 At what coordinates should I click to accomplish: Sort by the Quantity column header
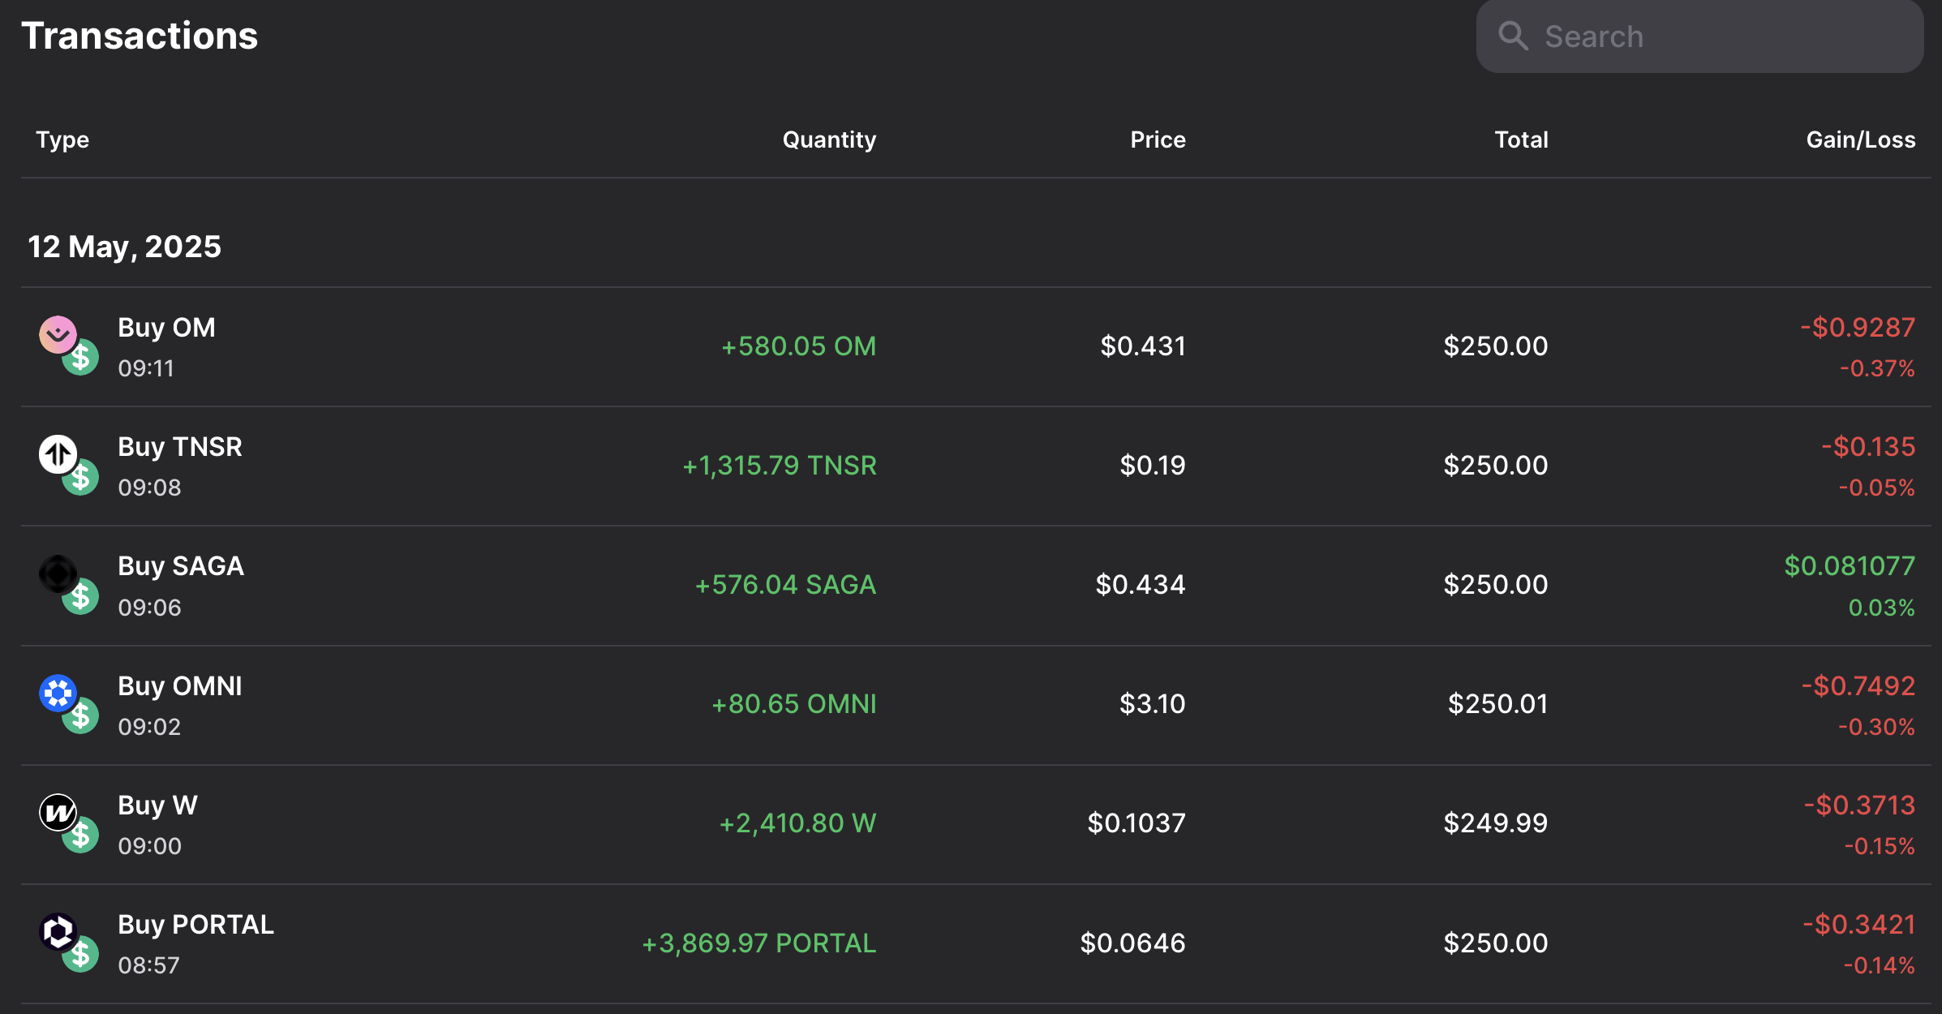828,140
